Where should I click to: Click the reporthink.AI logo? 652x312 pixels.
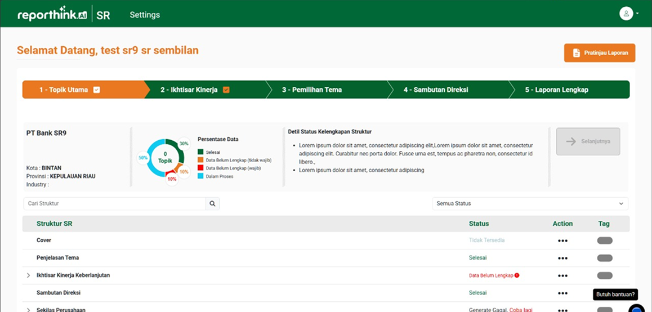(52, 15)
